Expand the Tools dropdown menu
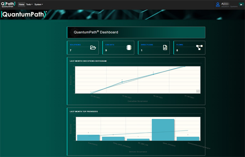 point(29,4)
